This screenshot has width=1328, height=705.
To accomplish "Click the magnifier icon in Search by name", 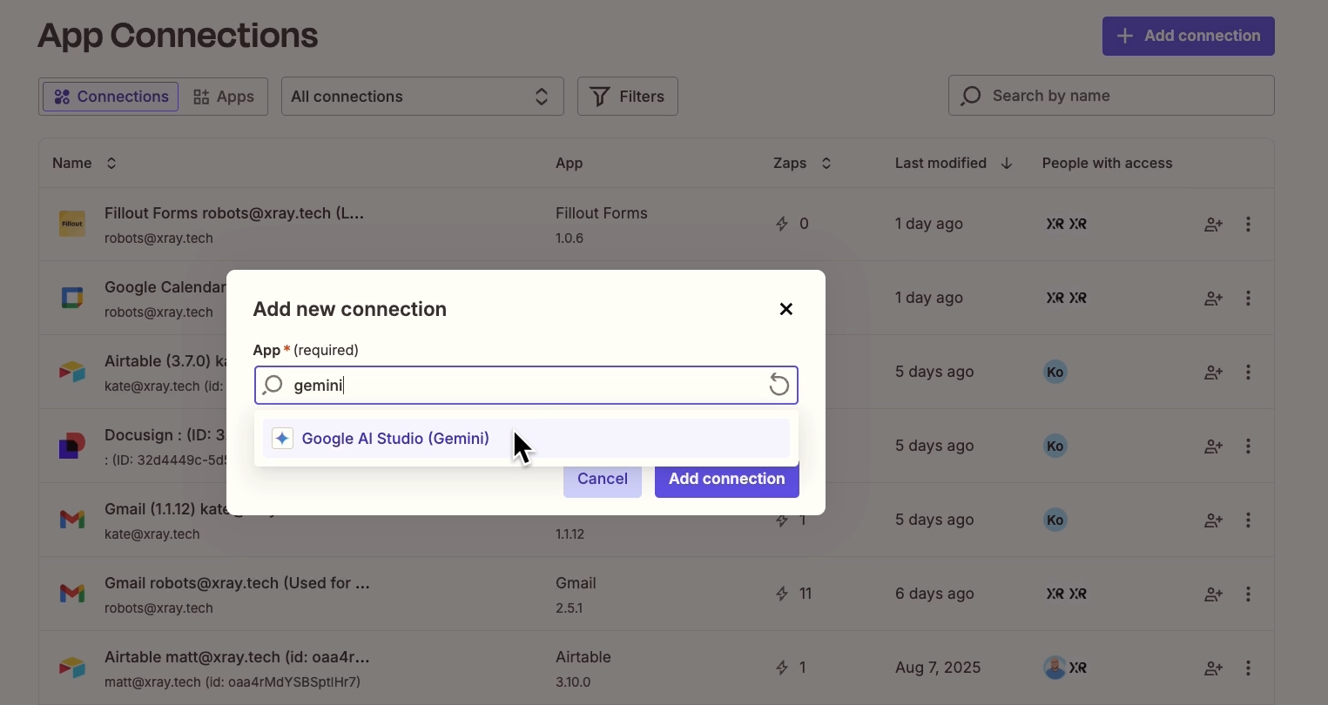I will tap(969, 96).
